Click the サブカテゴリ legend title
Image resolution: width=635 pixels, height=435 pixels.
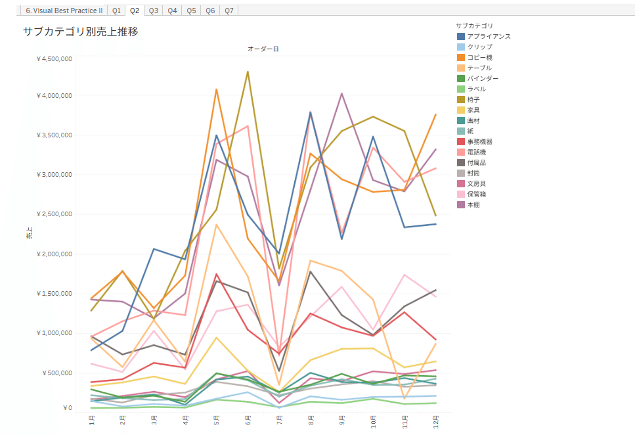[476, 26]
